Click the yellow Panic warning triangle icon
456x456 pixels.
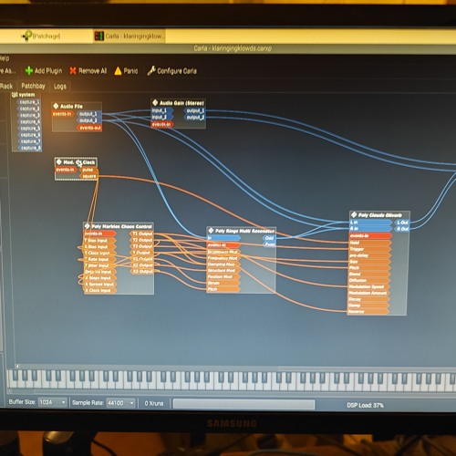118,71
